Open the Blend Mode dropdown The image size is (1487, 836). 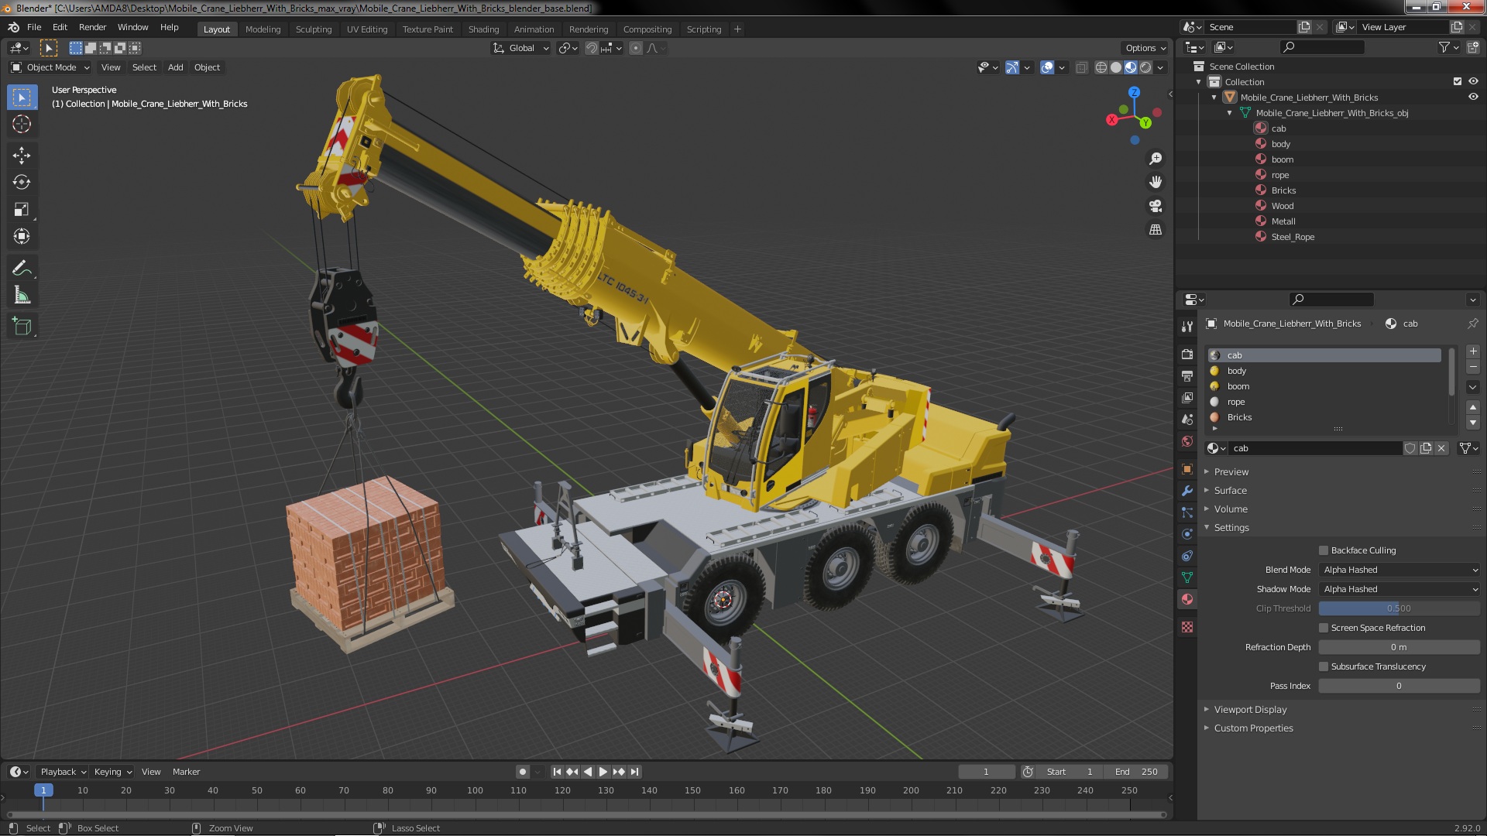coord(1399,570)
